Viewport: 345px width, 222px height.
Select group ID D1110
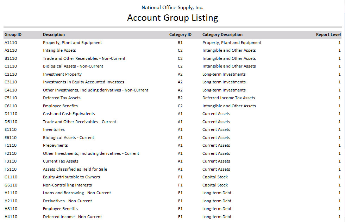tap(11, 114)
